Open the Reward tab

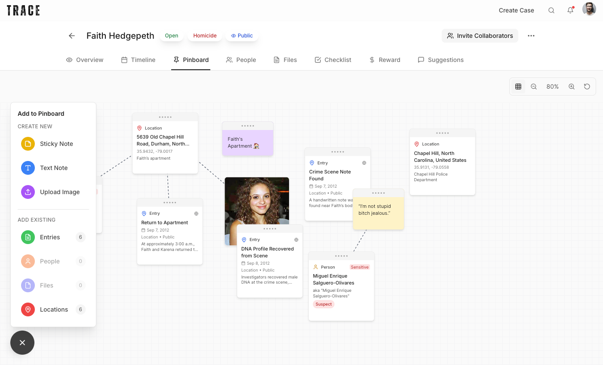click(385, 60)
